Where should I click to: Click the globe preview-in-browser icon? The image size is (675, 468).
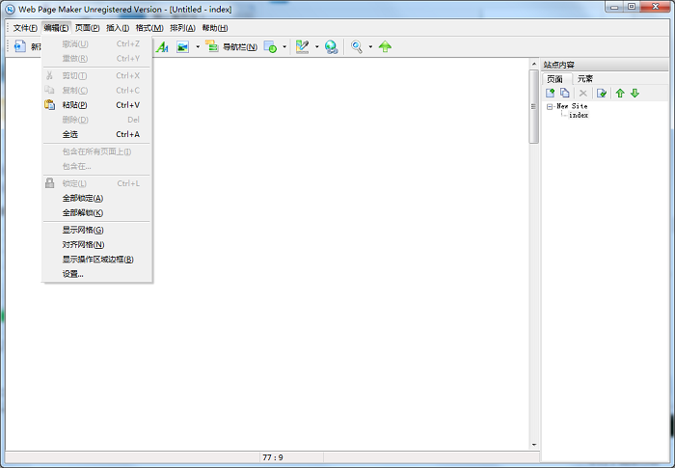click(x=332, y=46)
